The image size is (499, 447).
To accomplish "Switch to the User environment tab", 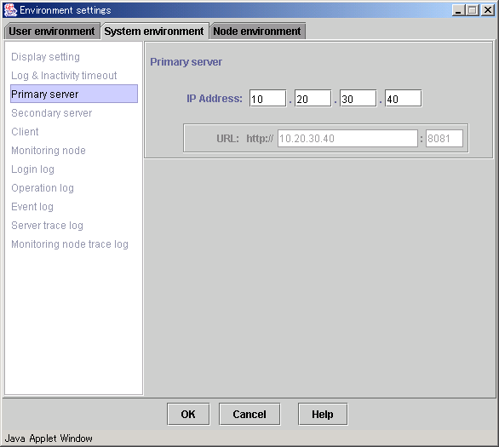I will (52, 32).
